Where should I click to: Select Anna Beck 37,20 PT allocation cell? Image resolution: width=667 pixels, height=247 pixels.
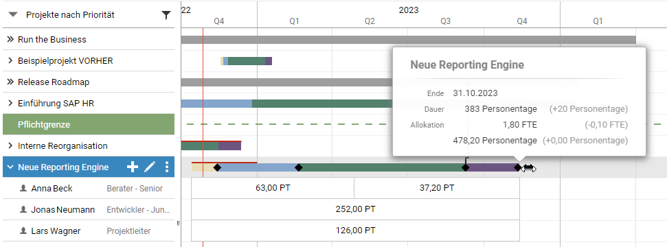(x=437, y=188)
